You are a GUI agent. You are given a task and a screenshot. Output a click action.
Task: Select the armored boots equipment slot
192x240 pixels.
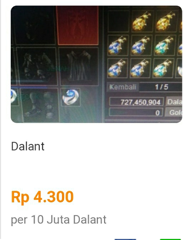point(40,105)
